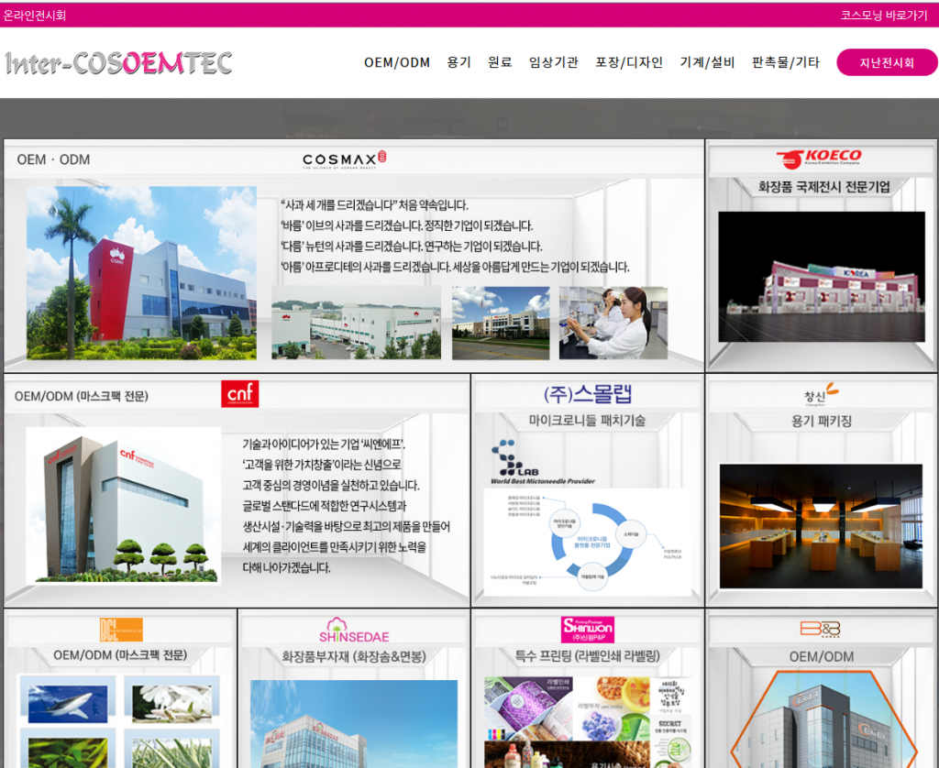The width and height of the screenshot is (939, 768).
Task: Open the 원료 menu item
Action: [x=500, y=62]
